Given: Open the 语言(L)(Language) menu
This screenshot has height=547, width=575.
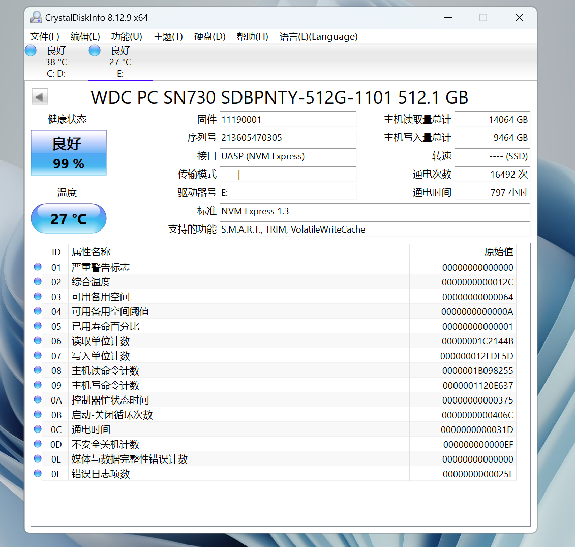Looking at the screenshot, I should pyautogui.click(x=318, y=37).
